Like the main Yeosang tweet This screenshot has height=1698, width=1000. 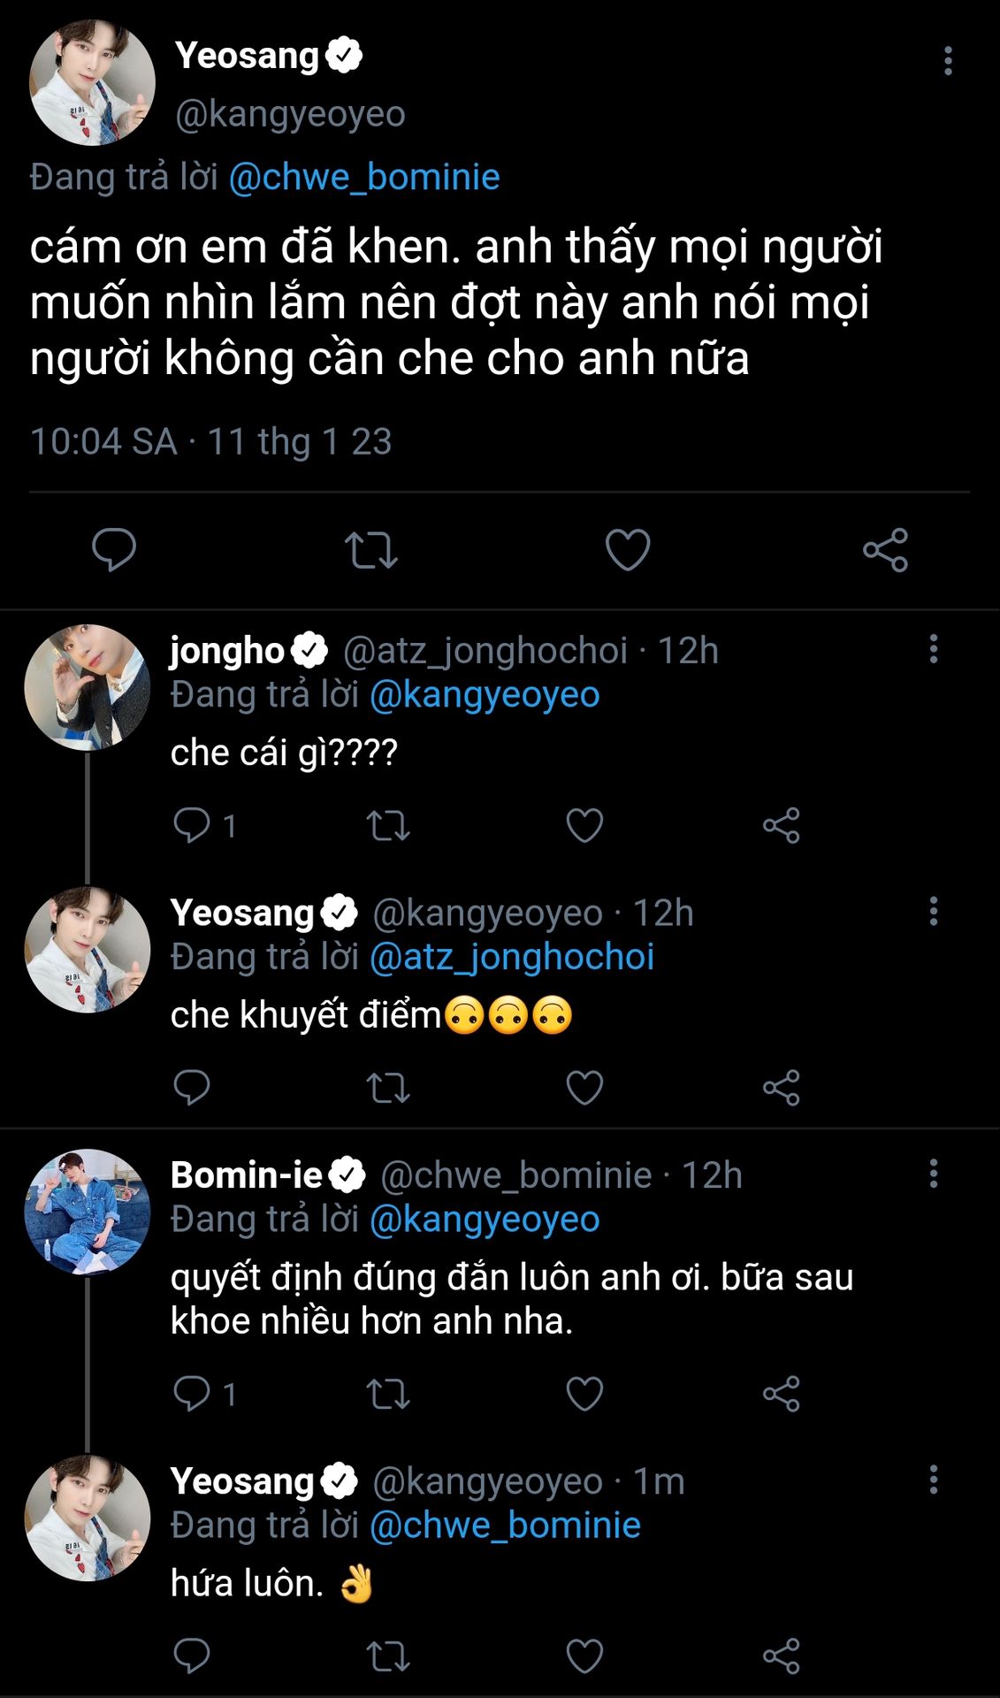628,549
